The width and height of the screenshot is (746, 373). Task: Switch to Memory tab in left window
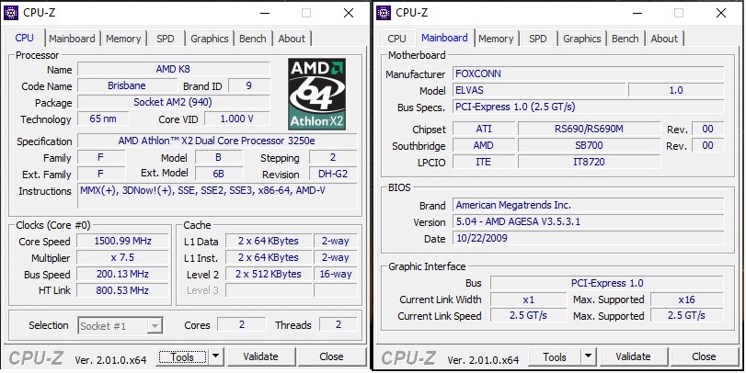coord(123,39)
